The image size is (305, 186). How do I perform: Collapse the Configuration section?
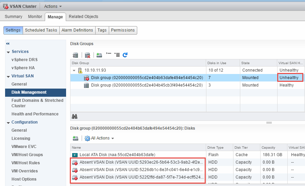coord(8,123)
